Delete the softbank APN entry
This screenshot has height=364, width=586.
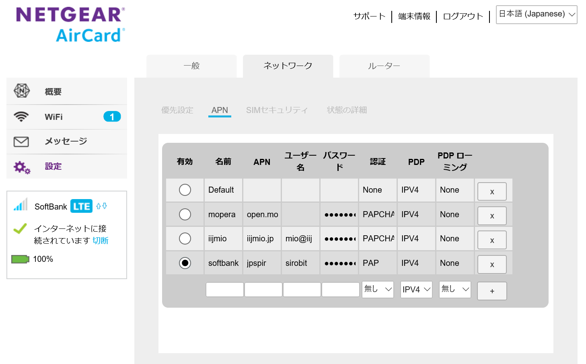pyautogui.click(x=492, y=264)
